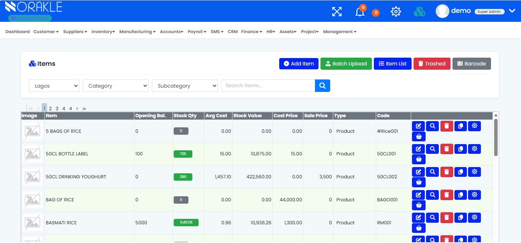
Task: Click the Batch Upload button
Action: pyautogui.click(x=346, y=64)
